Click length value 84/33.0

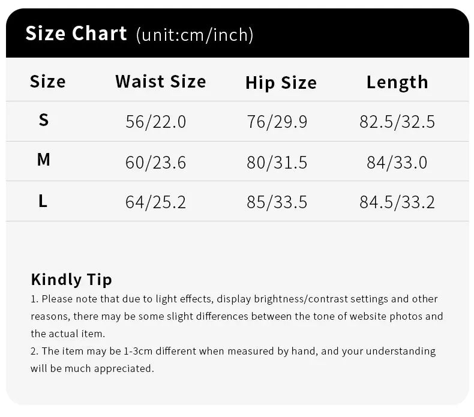coord(397,163)
